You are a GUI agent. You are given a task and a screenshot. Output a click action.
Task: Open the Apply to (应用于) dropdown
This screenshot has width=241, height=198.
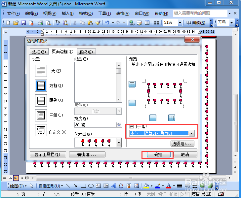tap(191, 133)
